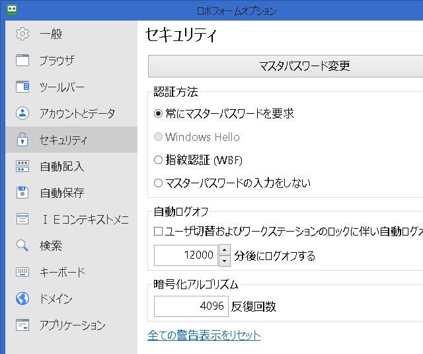Click the toolbar icon beside ツールバー
Viewport: 423px width, 354px height.
tap(22, 87)
